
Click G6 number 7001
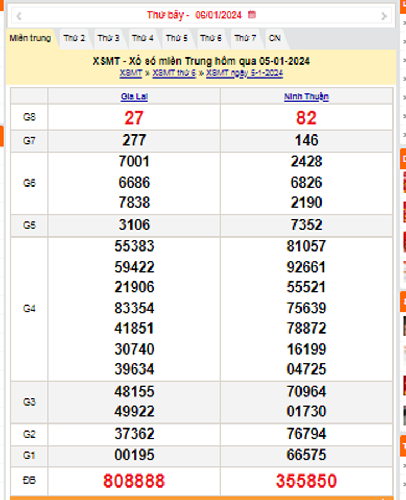point(134,162)
